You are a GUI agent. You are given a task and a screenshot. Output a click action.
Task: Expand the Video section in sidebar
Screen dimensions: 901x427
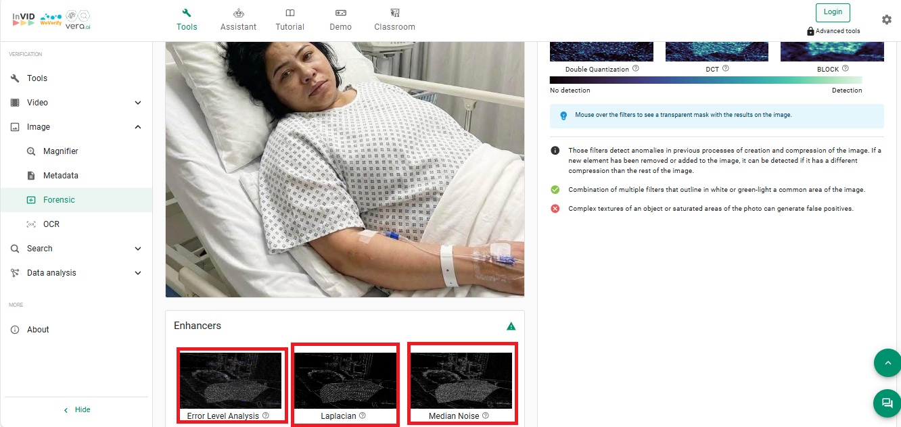138,103
